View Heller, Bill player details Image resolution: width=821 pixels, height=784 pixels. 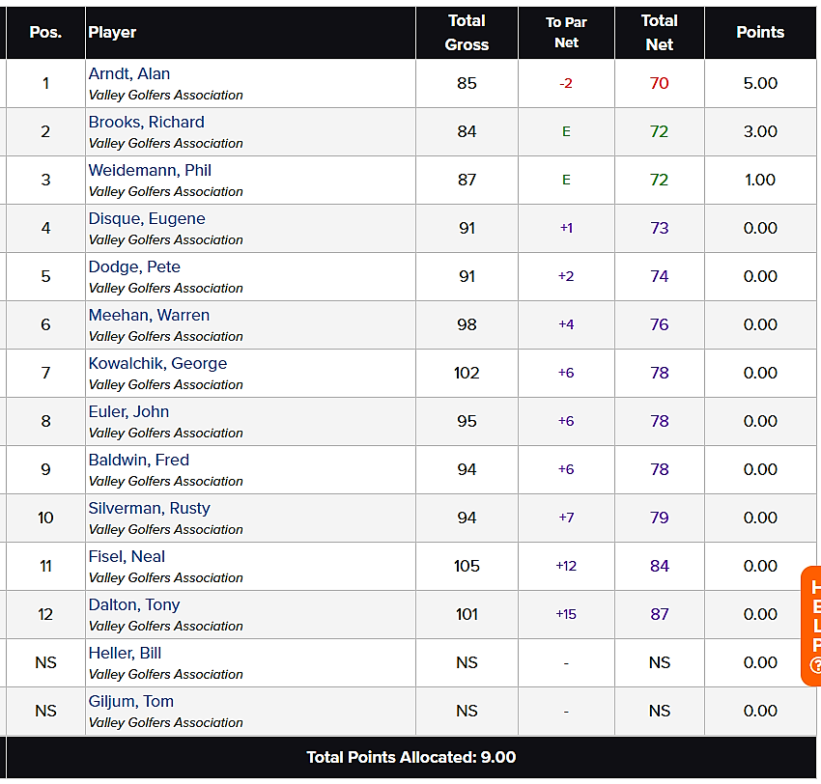[x=125, y=653]
